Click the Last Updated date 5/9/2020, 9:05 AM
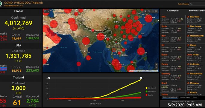The image size is (205, 108). [185, 105]
